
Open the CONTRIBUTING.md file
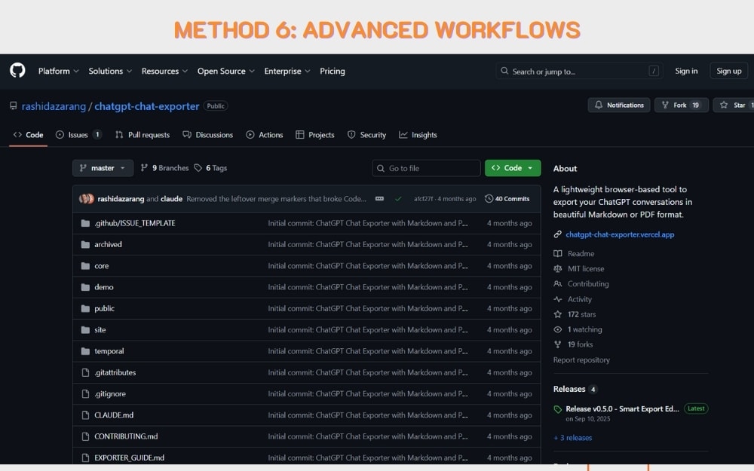[x=126, y=436]
